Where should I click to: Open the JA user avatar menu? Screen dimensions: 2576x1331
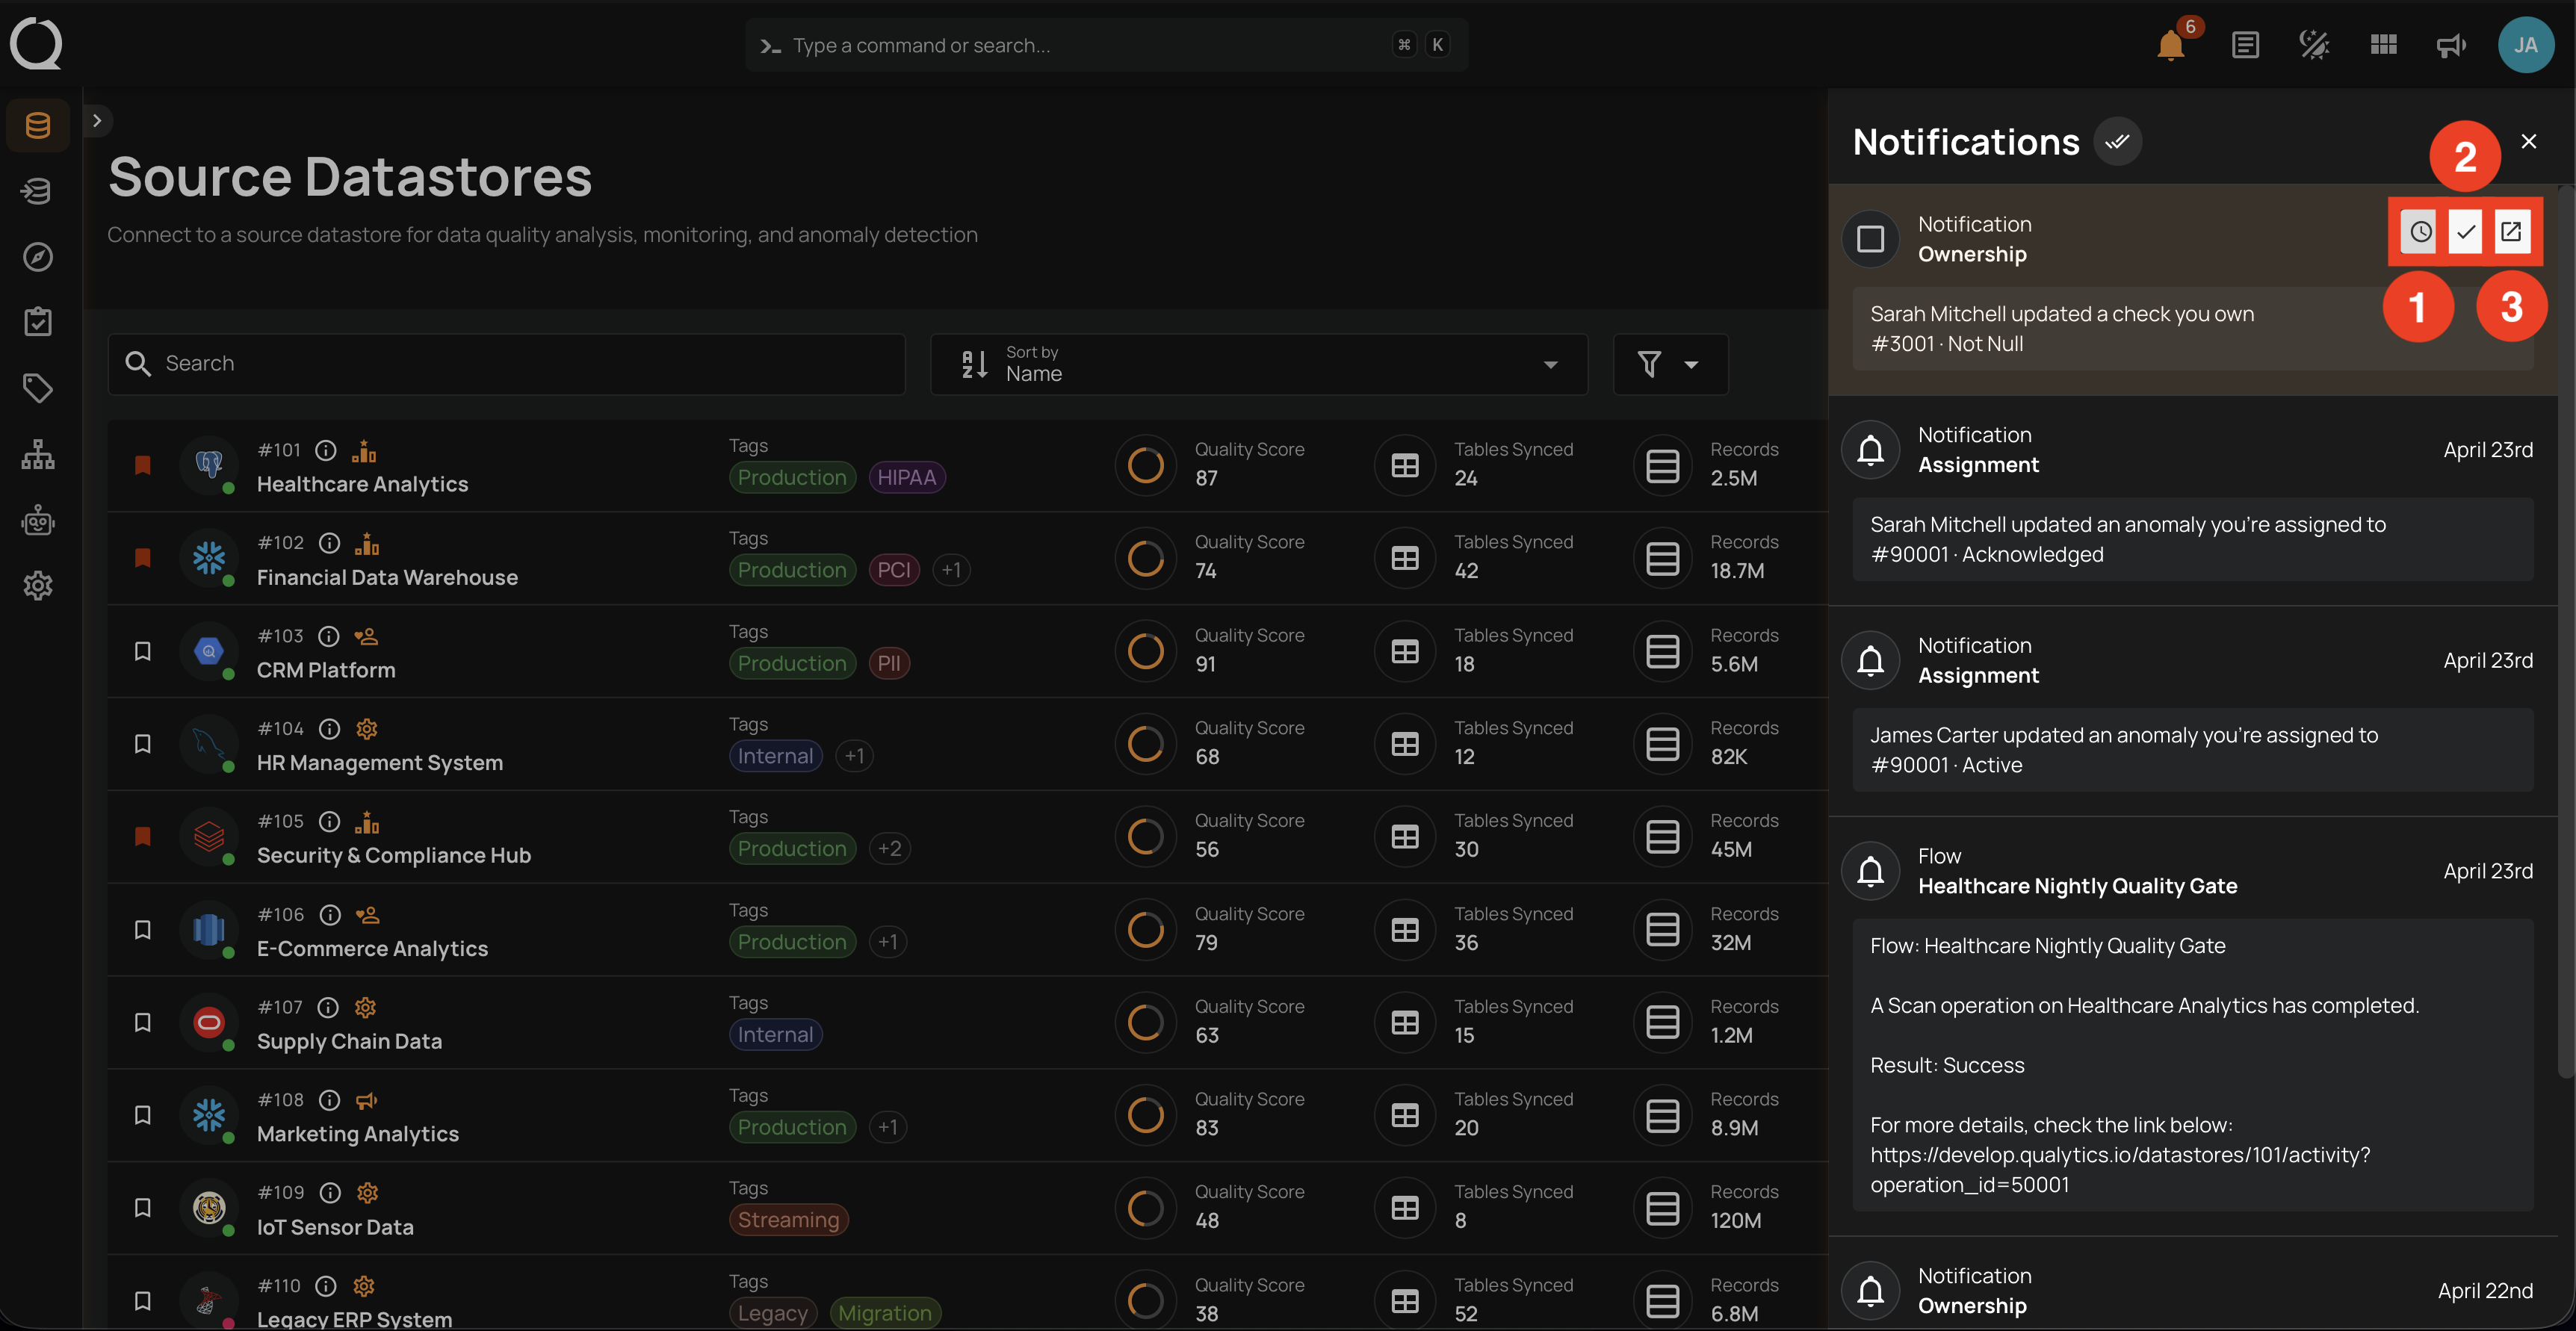coord(2526,45)
